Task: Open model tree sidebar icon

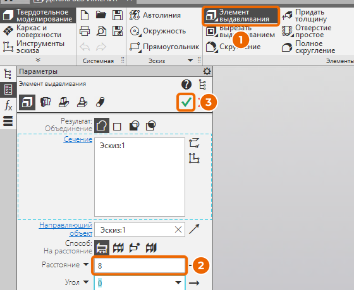Action: click(8, 74)
